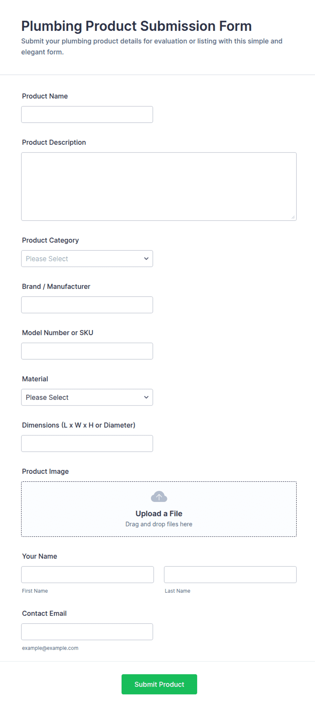The image size is (315, 711).
Task: Grab the description textarea resize handle
Action: (x=293, y=217)
